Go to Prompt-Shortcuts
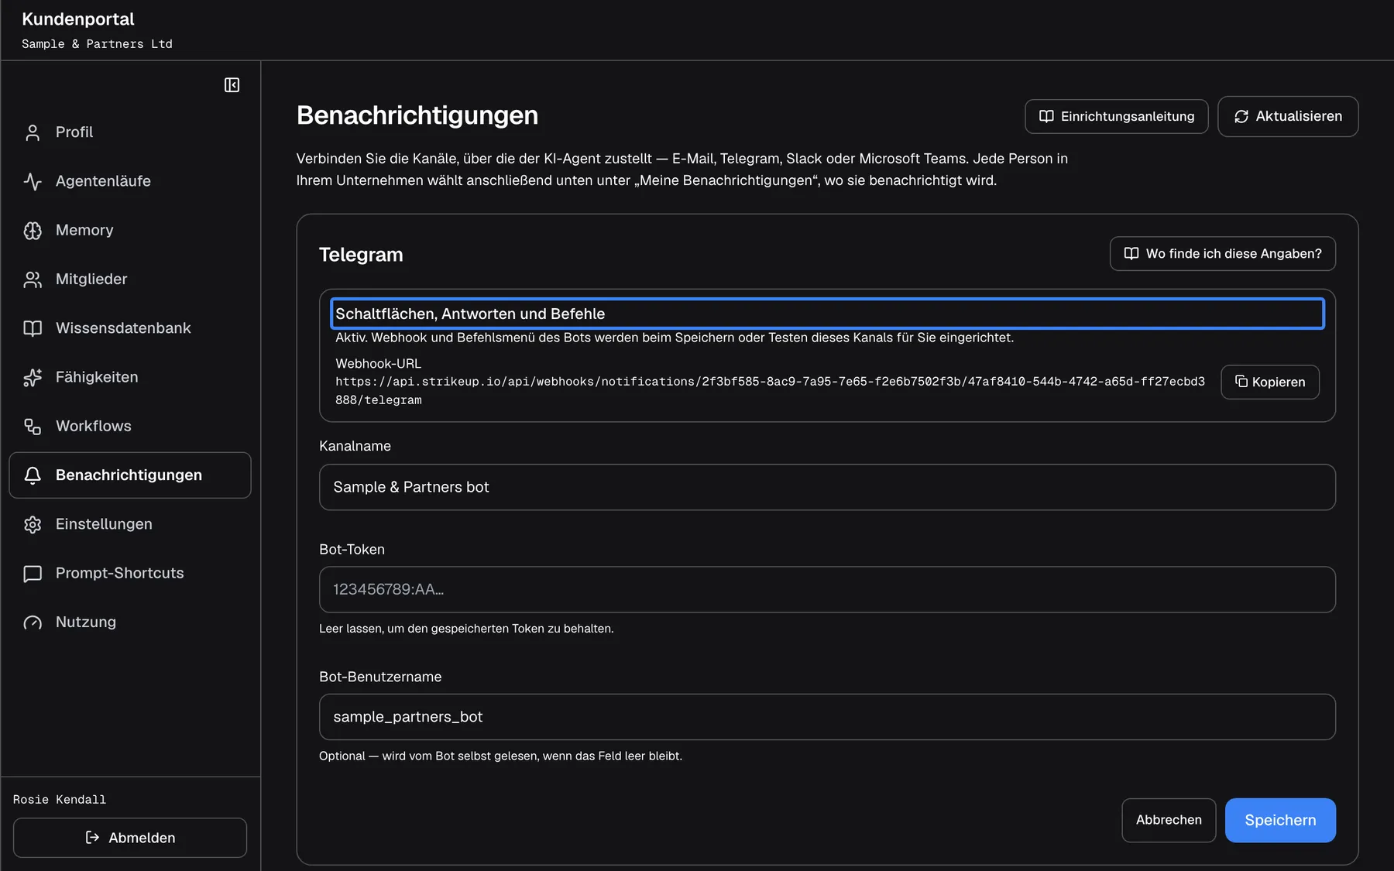1394x871 pixels. tap(130, 574)
